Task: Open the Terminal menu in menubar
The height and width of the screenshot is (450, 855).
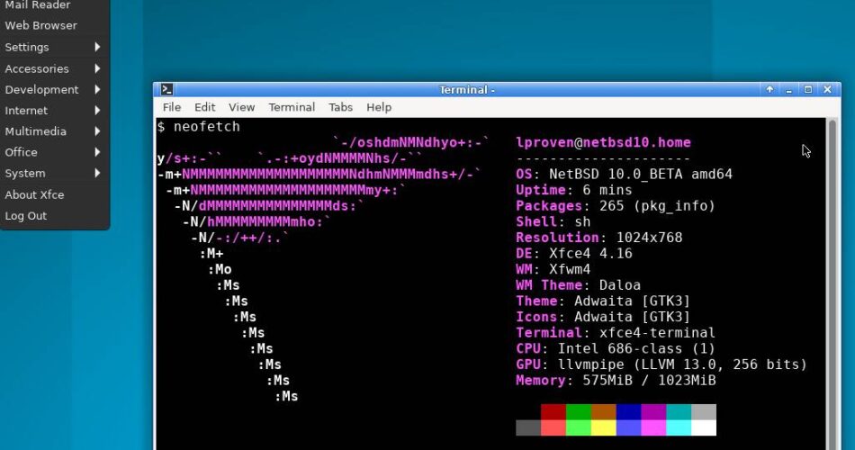Action: tap(292, 107)
